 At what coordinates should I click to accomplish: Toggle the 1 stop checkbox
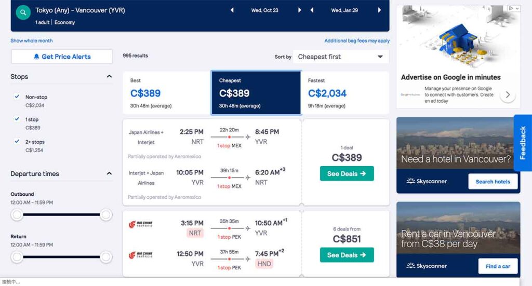17,119
